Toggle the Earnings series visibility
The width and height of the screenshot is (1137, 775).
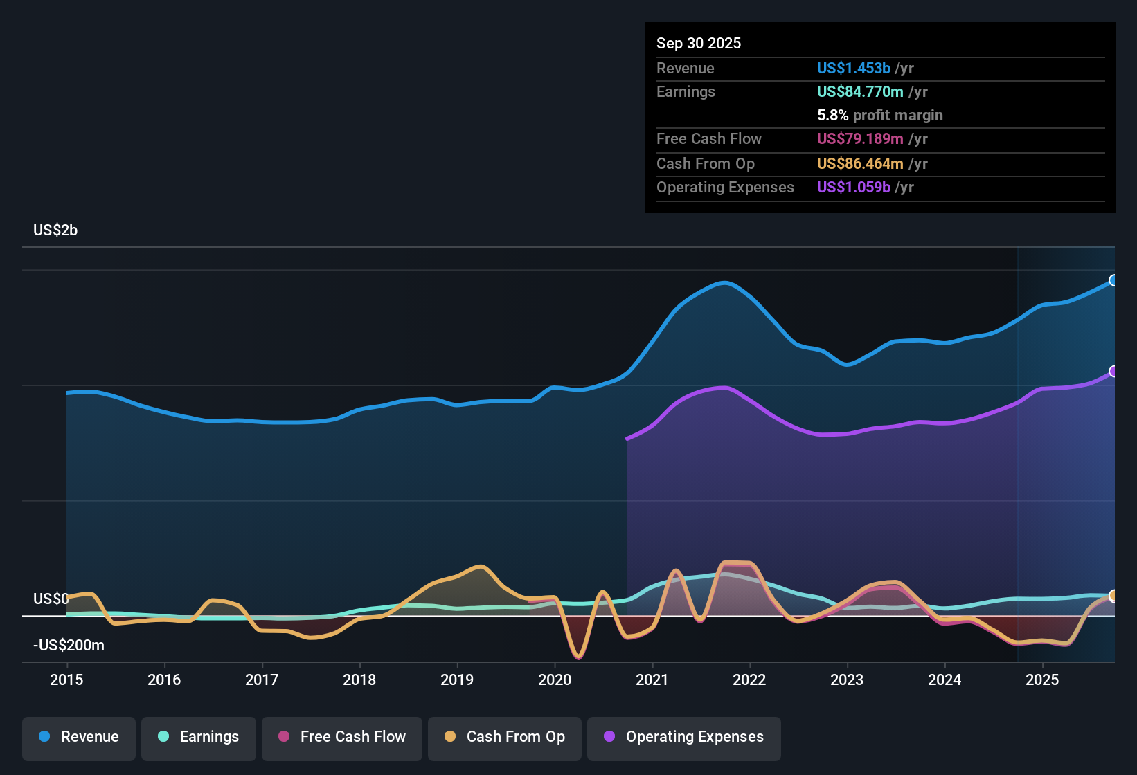(199, 737)
